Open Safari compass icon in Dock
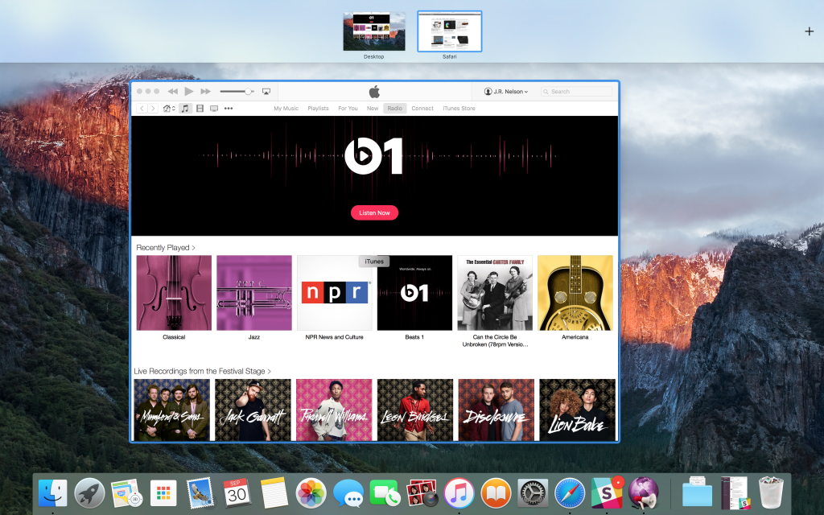Screen dimensions: 824x515 pyautogui.click(x=570, y=493)
